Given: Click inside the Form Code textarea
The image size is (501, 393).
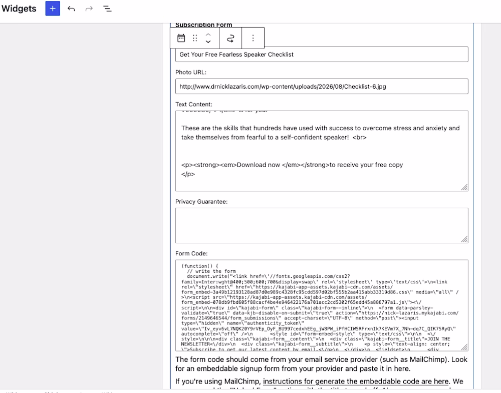Looking at the screenshot, I should coord(322,305).
